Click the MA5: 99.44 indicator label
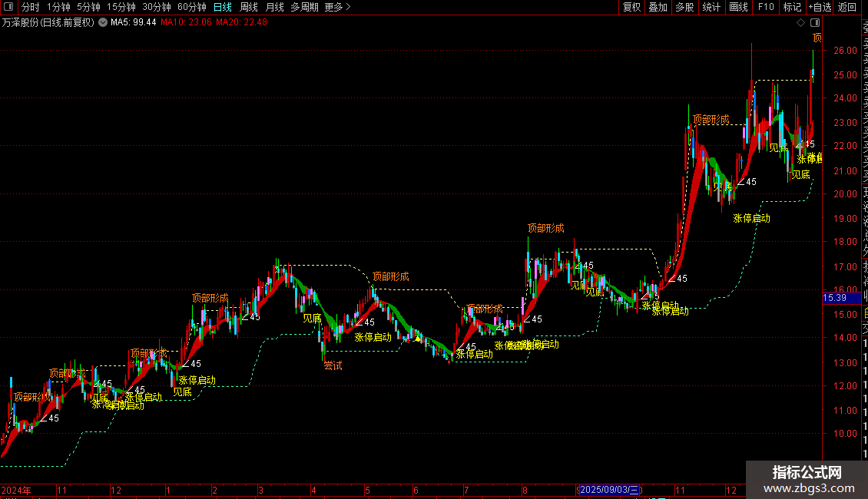The width and height of the screenshot is (868, 499). tap(134, 23)
